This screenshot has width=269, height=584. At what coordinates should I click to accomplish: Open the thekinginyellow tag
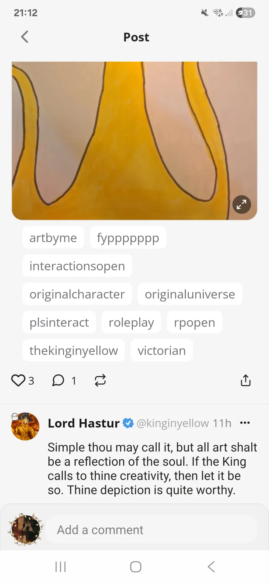[x=74, y=350]
